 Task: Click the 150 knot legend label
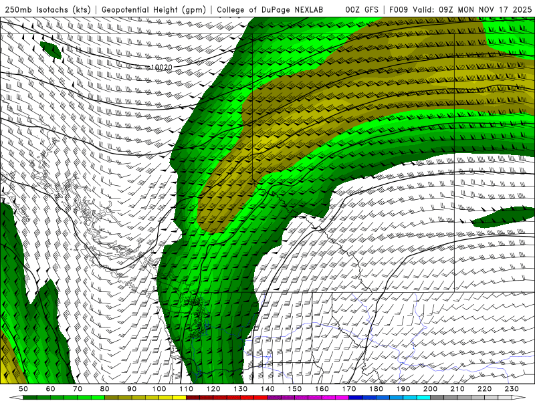click(x=294, y=389)
